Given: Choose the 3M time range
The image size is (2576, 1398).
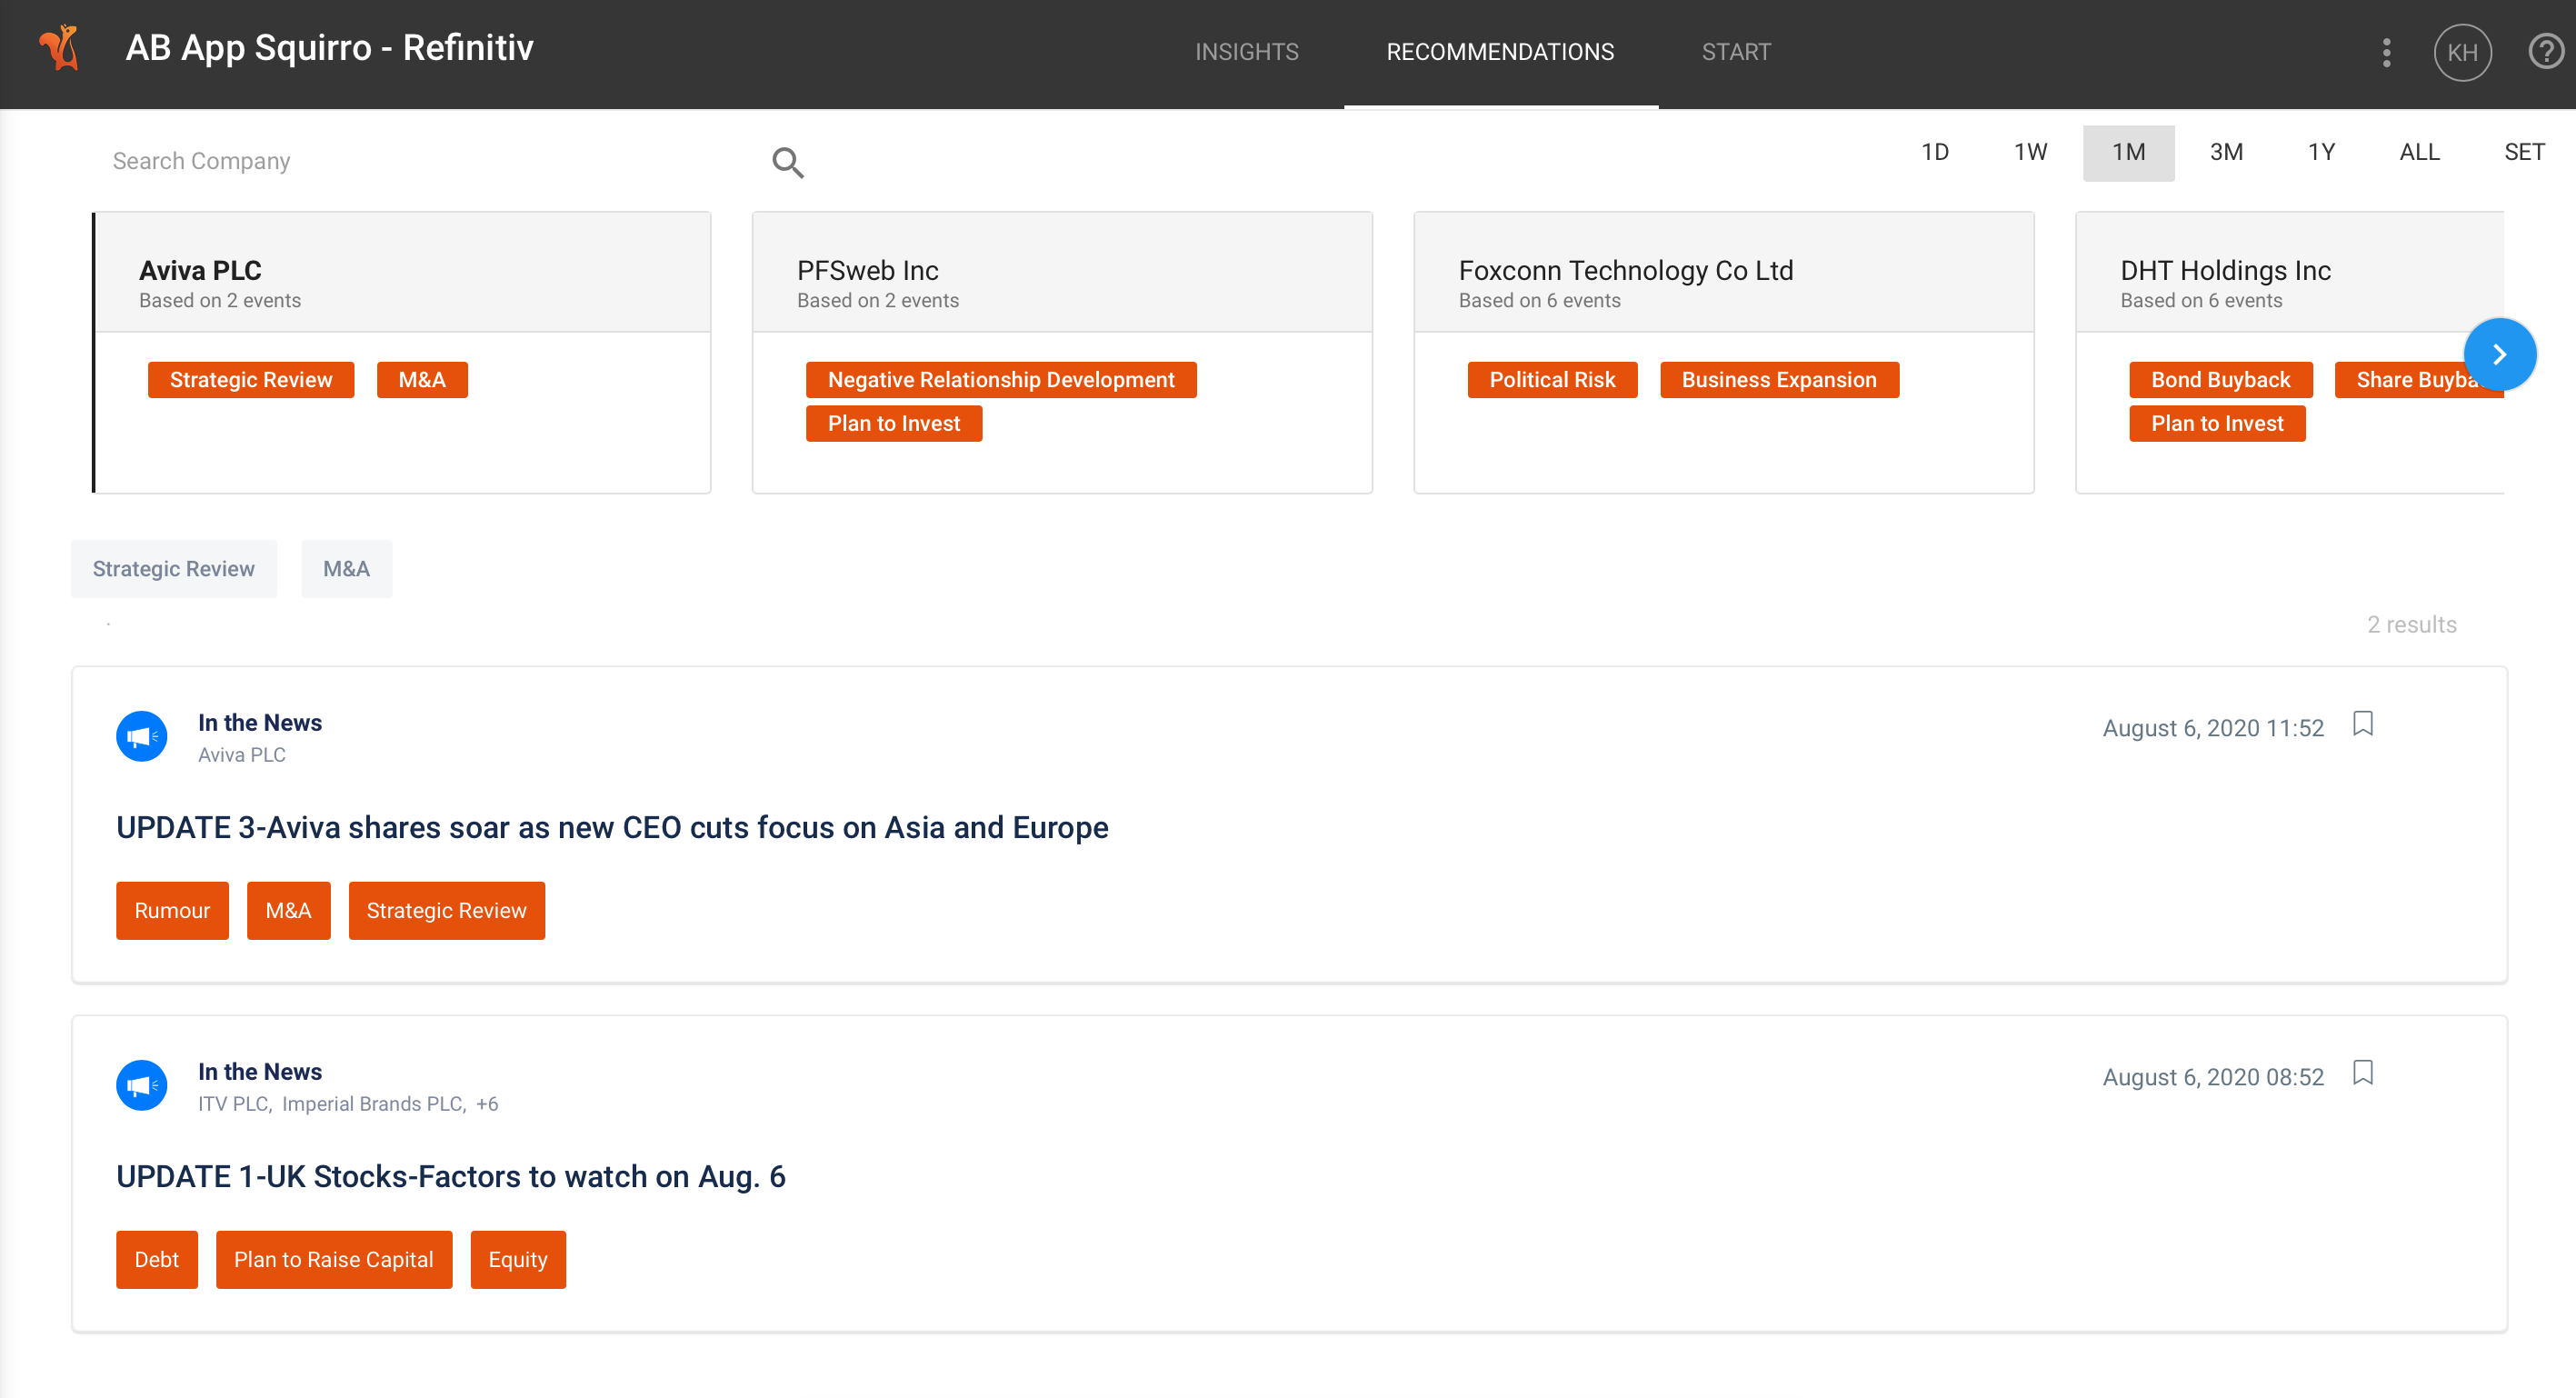Looking at the screenshot, I should (x=2226, y=152).
